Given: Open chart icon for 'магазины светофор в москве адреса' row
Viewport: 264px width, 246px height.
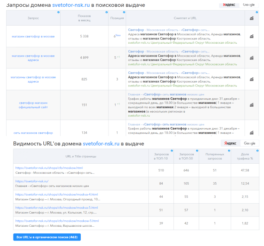Looking at the screenshot, I should point(251,79).
